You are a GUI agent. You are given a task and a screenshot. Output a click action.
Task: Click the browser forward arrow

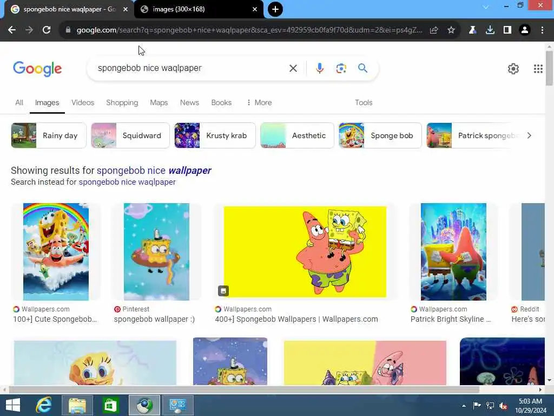[x=29, y=30]
